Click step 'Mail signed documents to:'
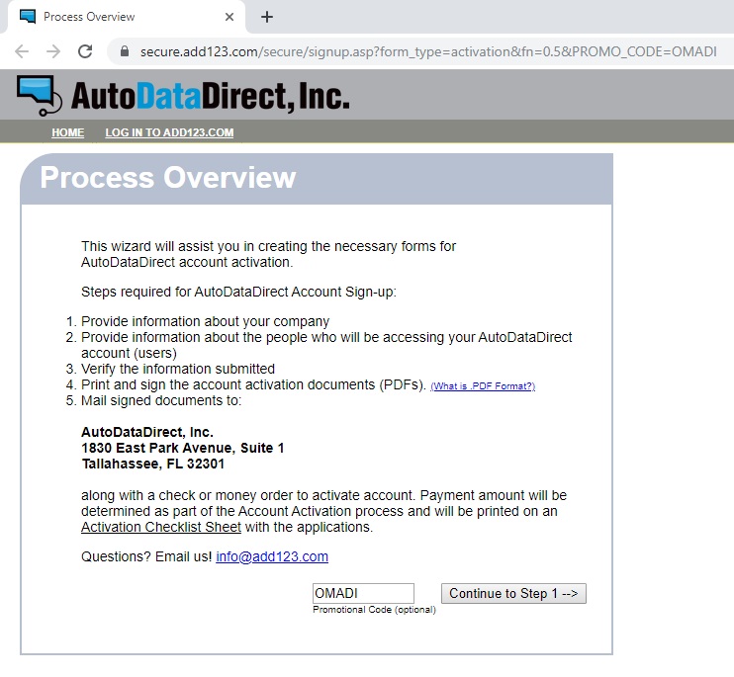The image size is (734, 677). [161, 400]
